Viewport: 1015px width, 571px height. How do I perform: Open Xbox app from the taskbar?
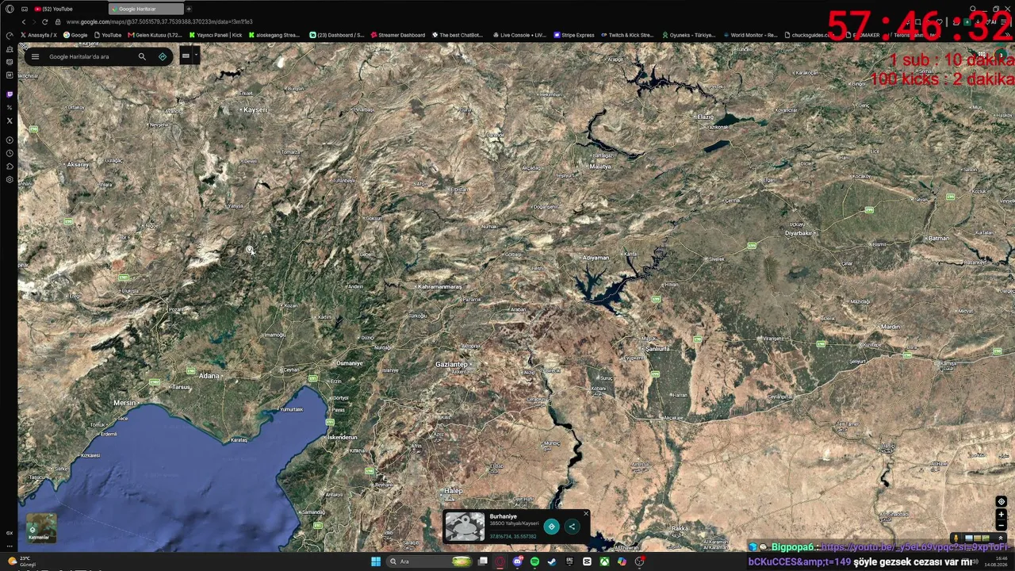tap(604, 561)
